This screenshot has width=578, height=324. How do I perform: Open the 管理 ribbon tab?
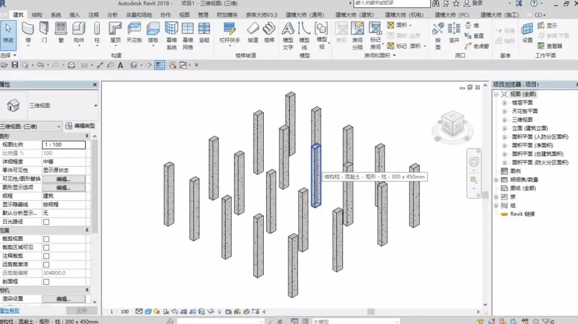click(203, 15)
